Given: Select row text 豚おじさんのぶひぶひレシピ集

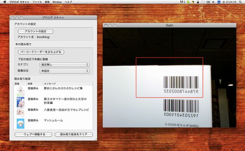Looking at the screenshot, I should pyautogui.click(x=63, y=88).
